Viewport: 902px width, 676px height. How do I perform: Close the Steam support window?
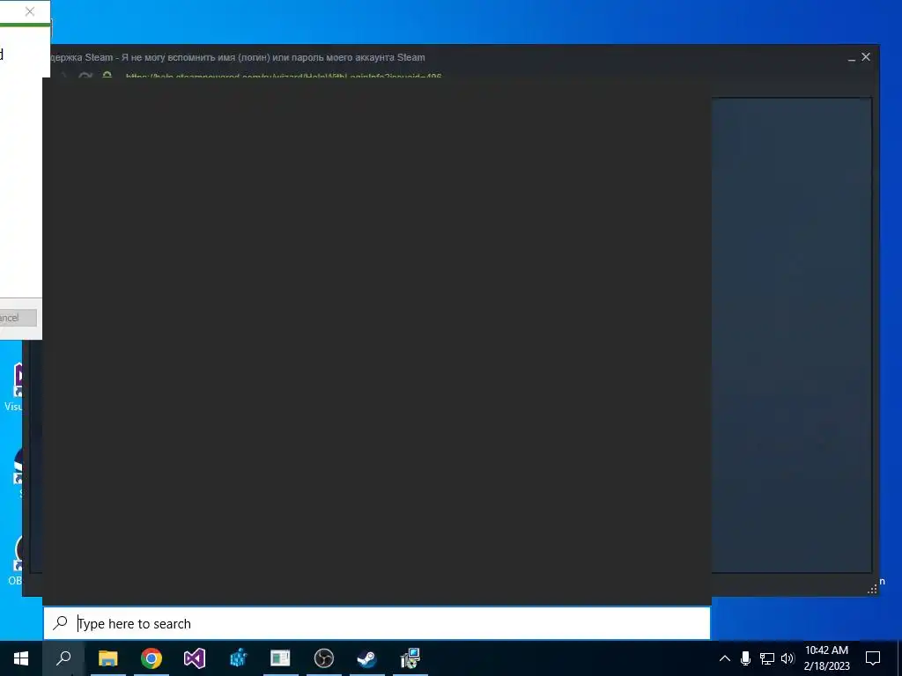(x=866, y=57)
